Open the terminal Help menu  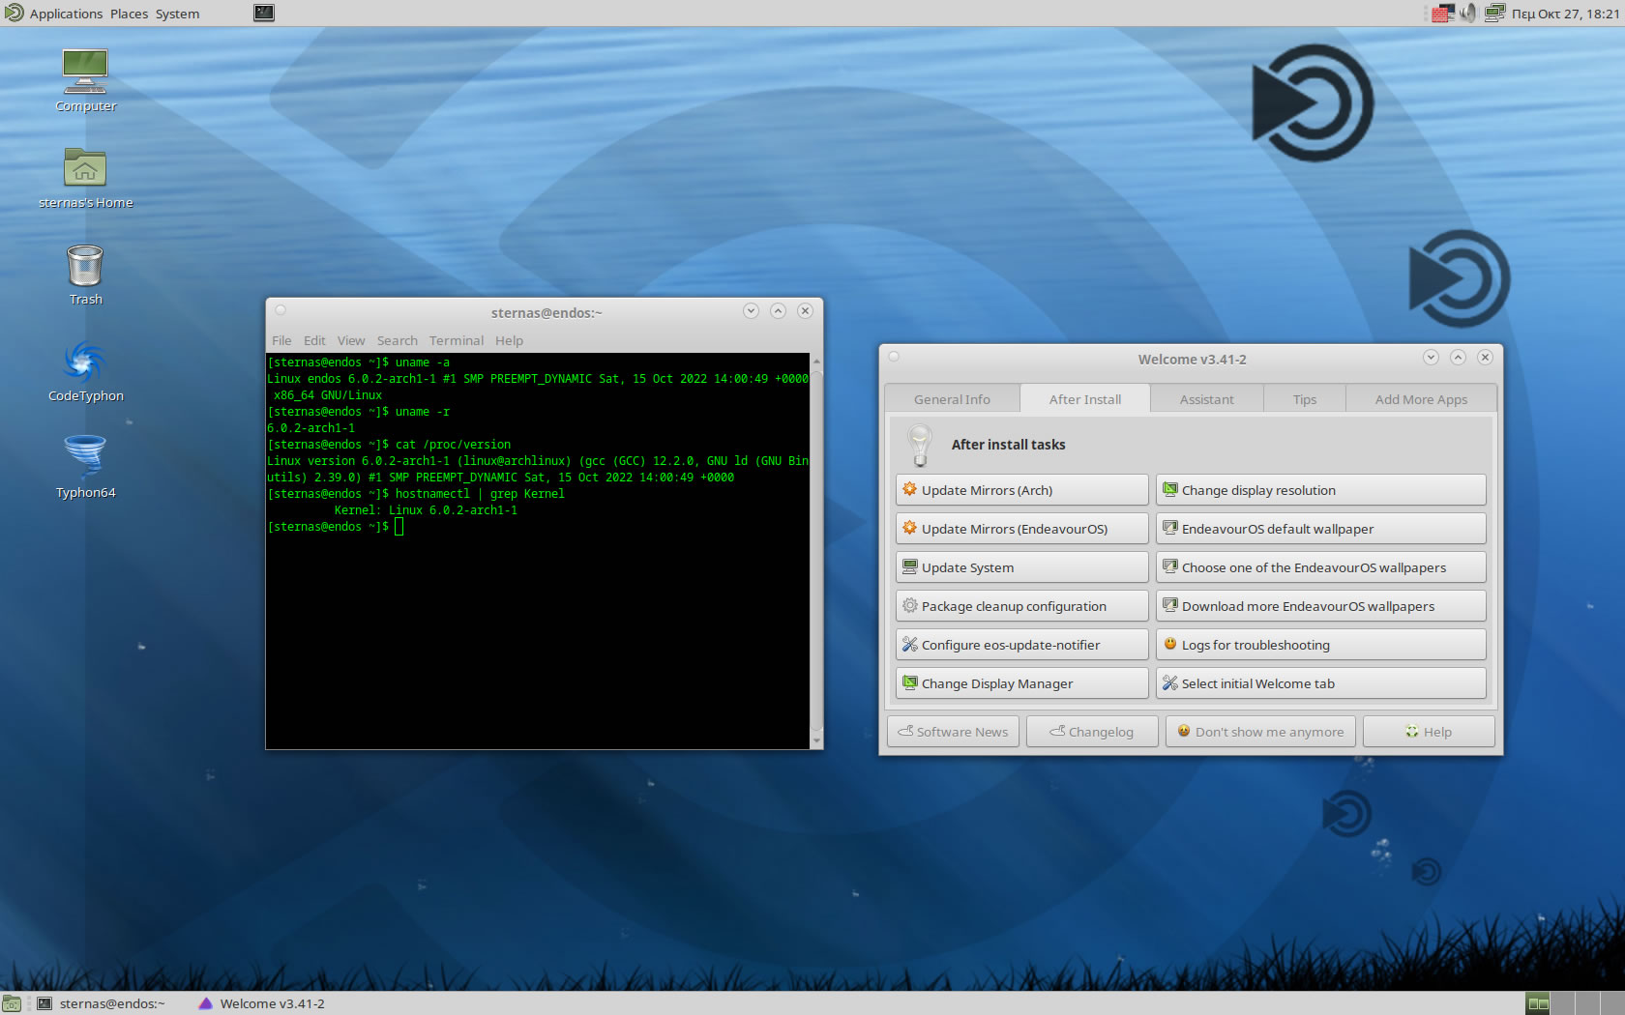click(509, 340)
